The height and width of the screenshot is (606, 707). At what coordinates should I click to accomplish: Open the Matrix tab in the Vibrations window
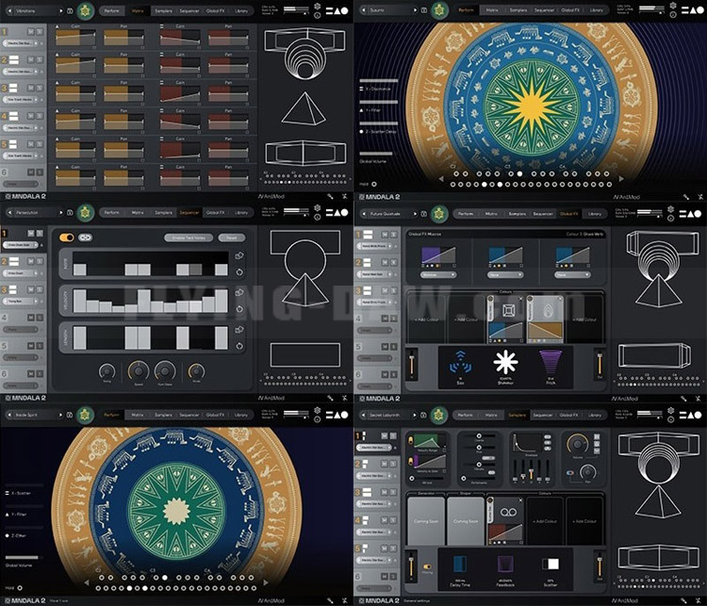[x=138, y=10]
